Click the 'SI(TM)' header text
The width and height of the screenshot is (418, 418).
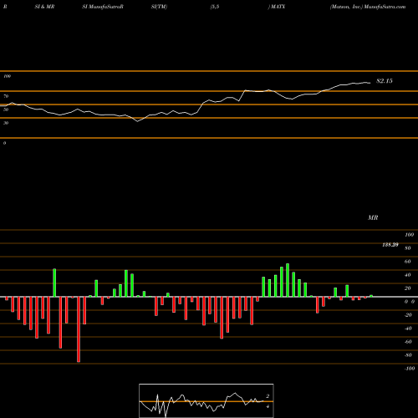click(x=159, y=7)
